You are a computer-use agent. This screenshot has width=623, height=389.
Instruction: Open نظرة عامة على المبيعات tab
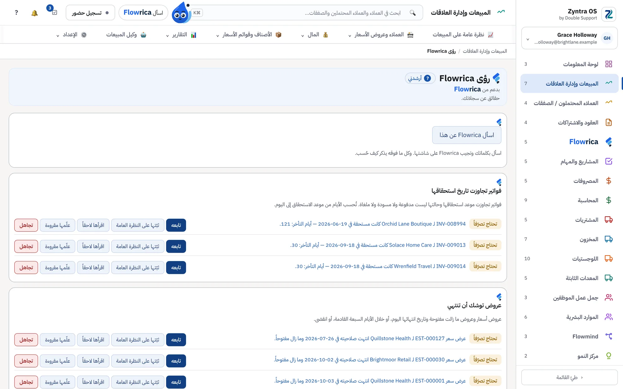[463, 35]
